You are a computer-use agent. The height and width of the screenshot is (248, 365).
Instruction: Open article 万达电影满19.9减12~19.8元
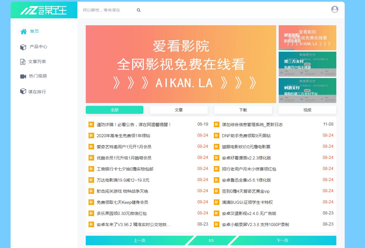(123, 180)
